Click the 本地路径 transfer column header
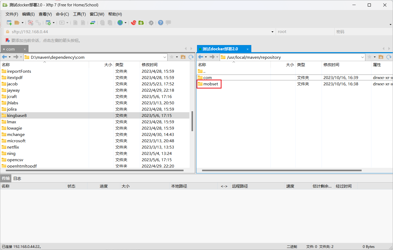Viewport: 393px width, 250px height. pos(194,186)
